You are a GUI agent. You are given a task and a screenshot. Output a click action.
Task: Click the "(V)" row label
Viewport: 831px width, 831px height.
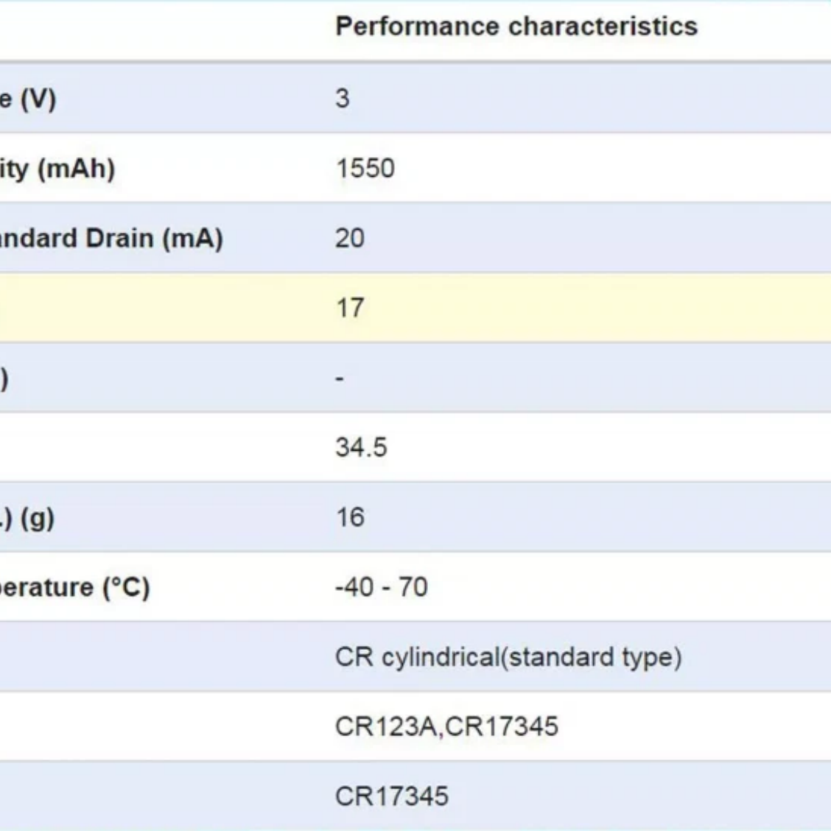coord(29,99)
